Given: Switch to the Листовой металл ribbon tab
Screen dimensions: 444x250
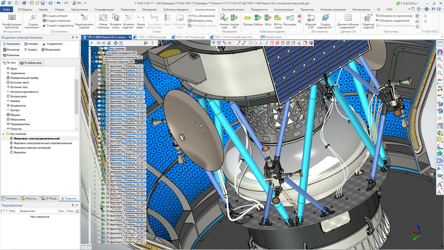Looking at the screenshot, I should (x=233, y=9).
